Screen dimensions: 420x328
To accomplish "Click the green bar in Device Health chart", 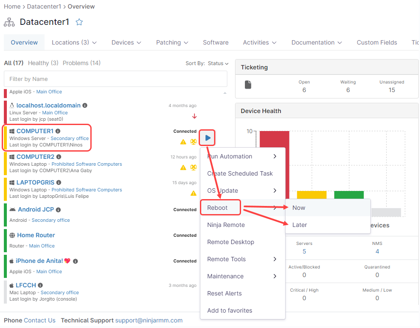I will pyautogui.click(x=349, y=194).
